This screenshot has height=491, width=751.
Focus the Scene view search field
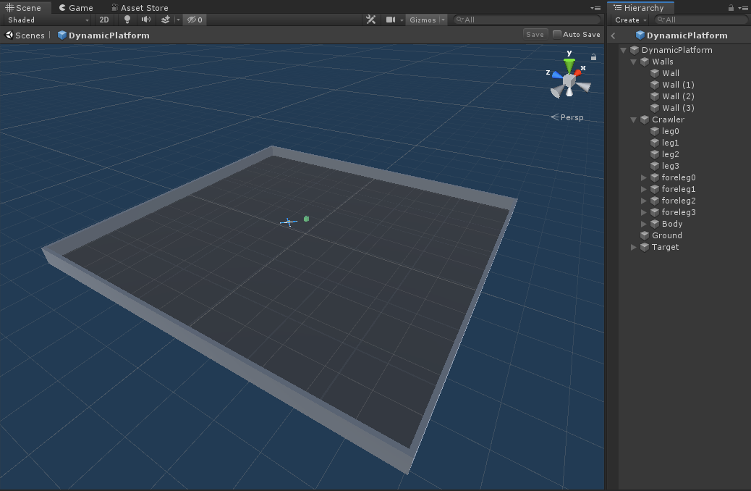click(x=527, y=20)
